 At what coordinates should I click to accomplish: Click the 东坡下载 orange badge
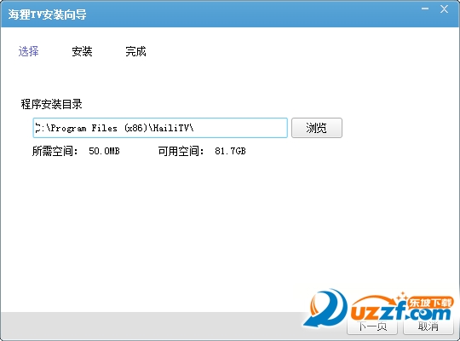(x=431, y=303)
